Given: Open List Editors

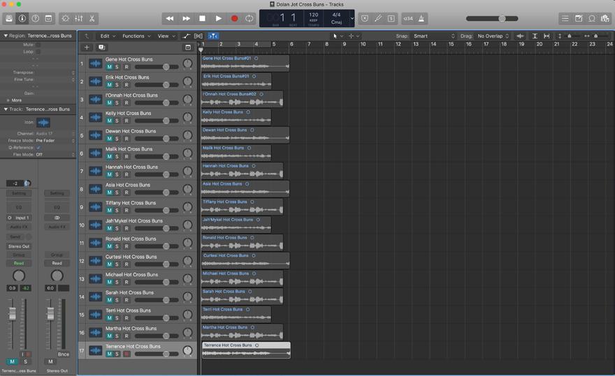Looking at the screenshot, I should pyautogui.click(x=565, y=18).
